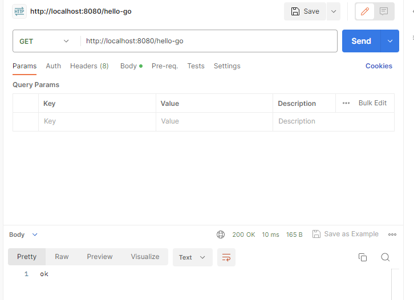Click the 10 ms response time

[270, 235]
